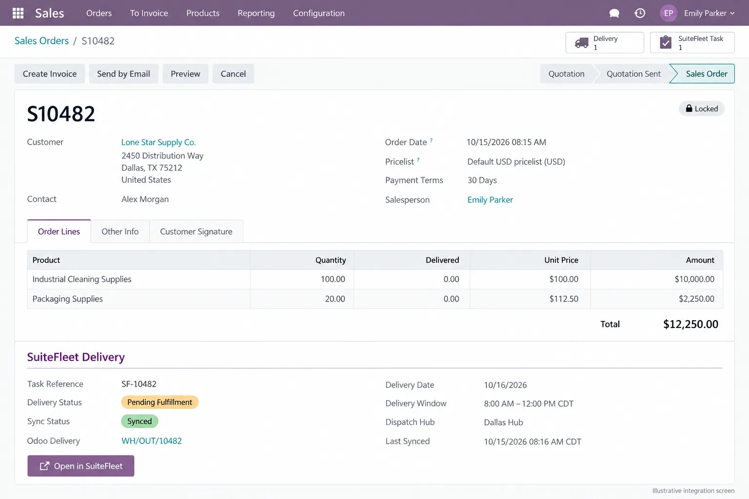
Task: Open the discuss chat bubble icon
Action: coord(614,13)
